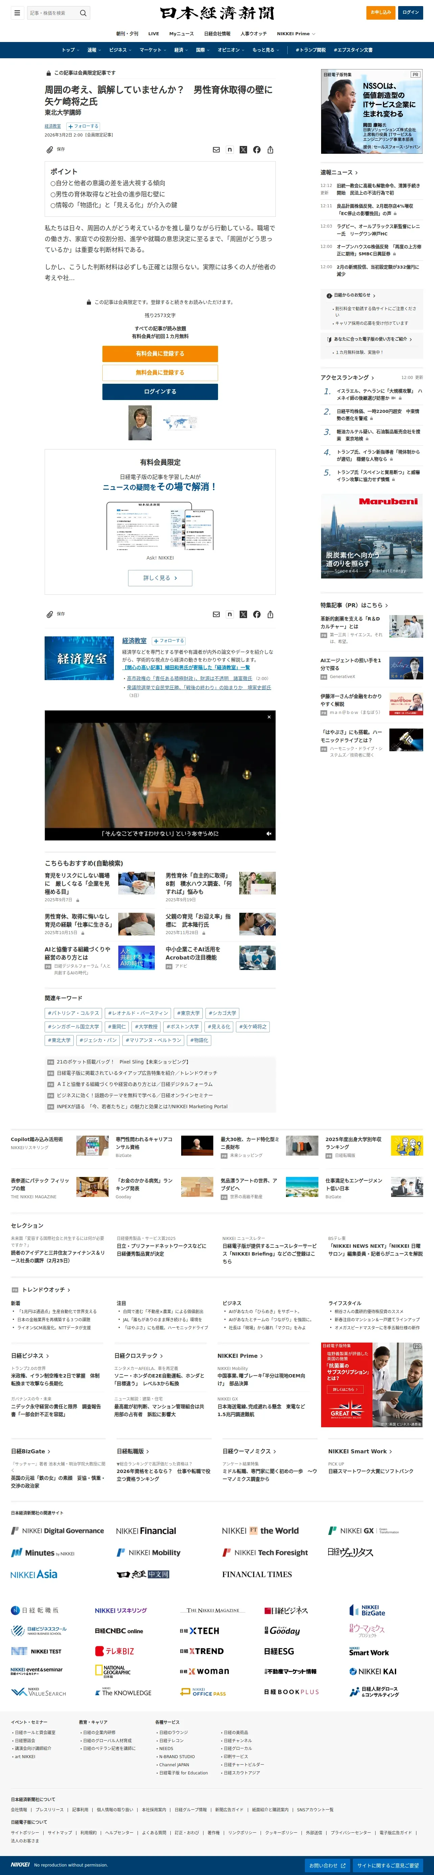Open ranking item 1 イスラエル、テヘランに article
The width and height of the screenshot is (434, 1875).
(x=379, y=395)
